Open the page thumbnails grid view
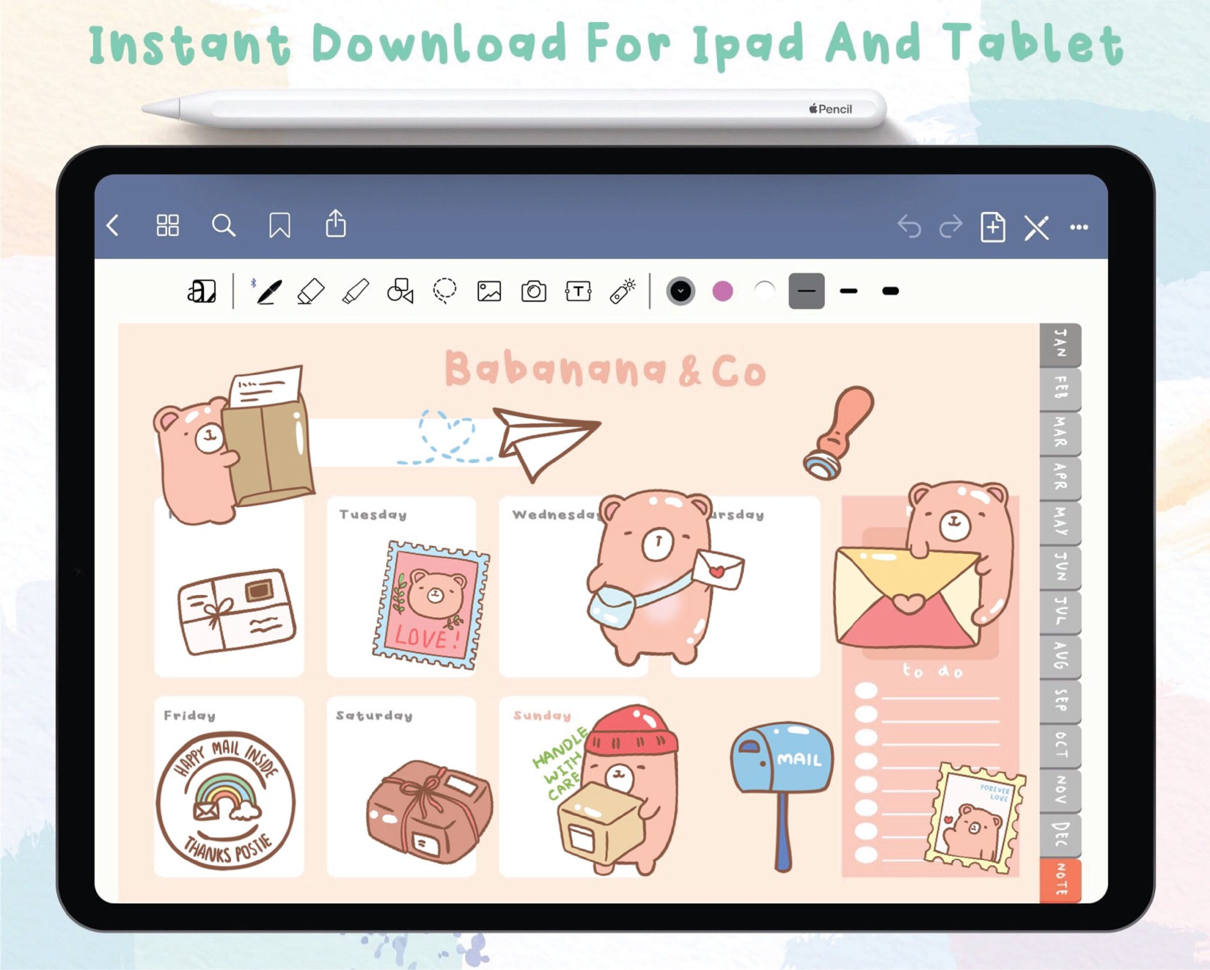Viewport: 1210px width, 970px height. [x=167, y=226]
